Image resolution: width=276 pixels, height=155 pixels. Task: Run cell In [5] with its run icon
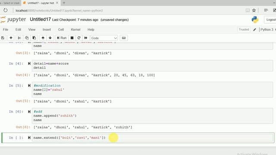coord(29,86)
